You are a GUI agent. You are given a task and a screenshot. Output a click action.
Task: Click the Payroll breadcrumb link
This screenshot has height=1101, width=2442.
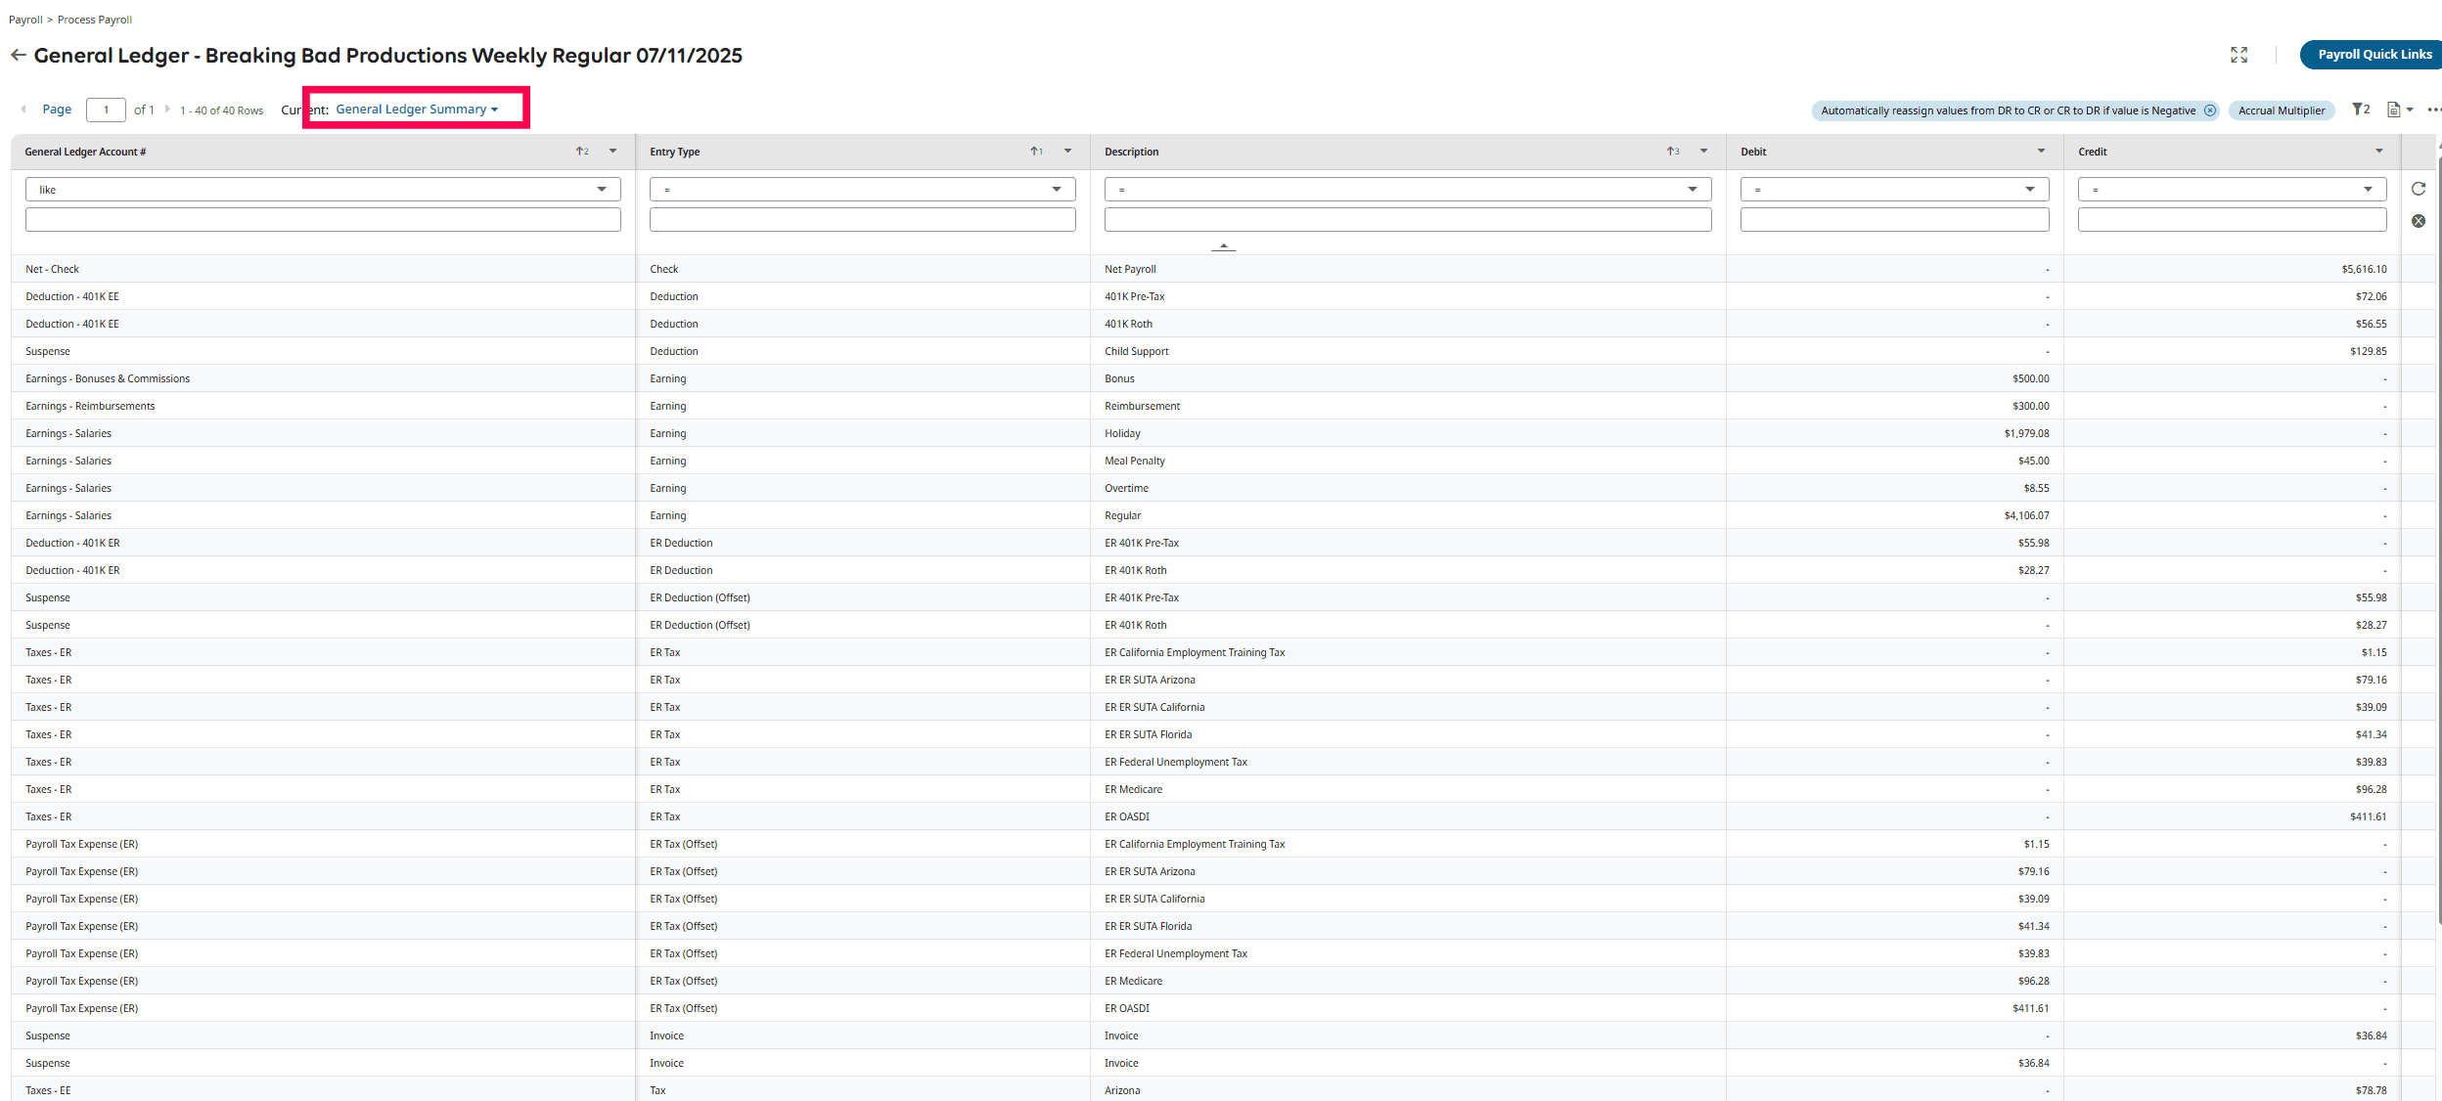(x=25, y=20)
